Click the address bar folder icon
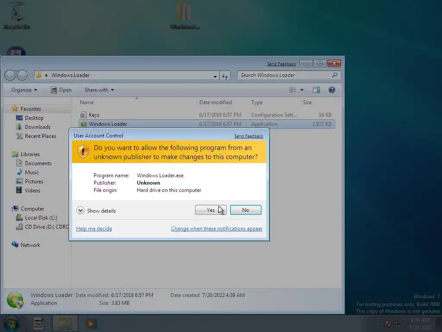This screenshot has height=332, width=442. pos(38,75)
